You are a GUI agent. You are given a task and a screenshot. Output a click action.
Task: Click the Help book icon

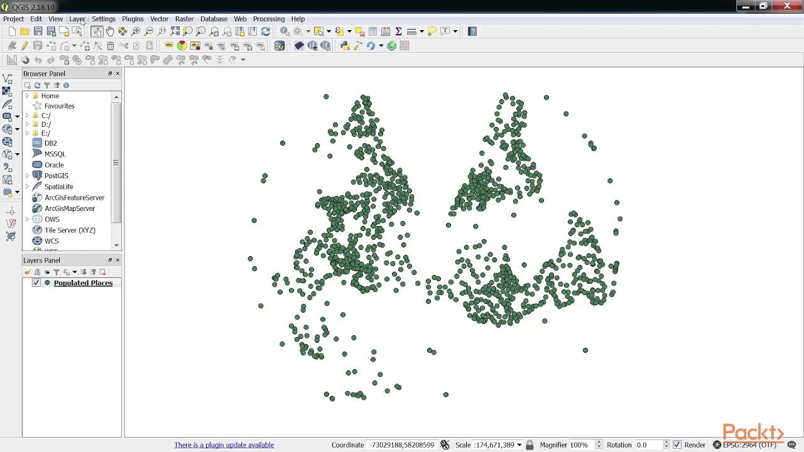coord(472,31)
